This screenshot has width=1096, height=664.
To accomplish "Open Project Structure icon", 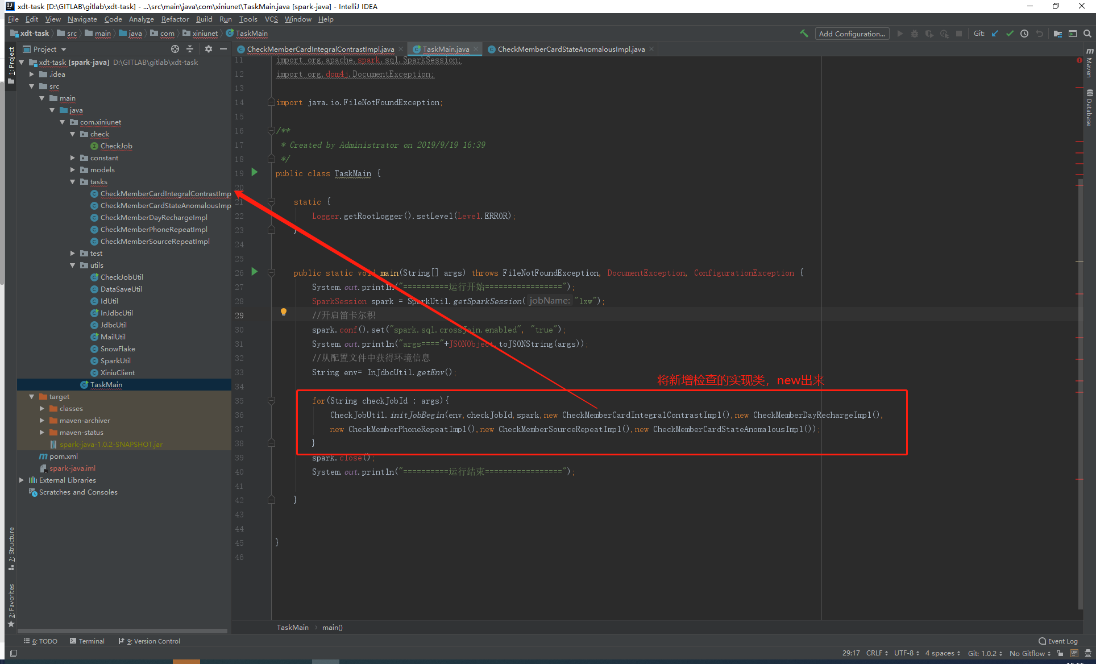I will [x=1057, y=34].
